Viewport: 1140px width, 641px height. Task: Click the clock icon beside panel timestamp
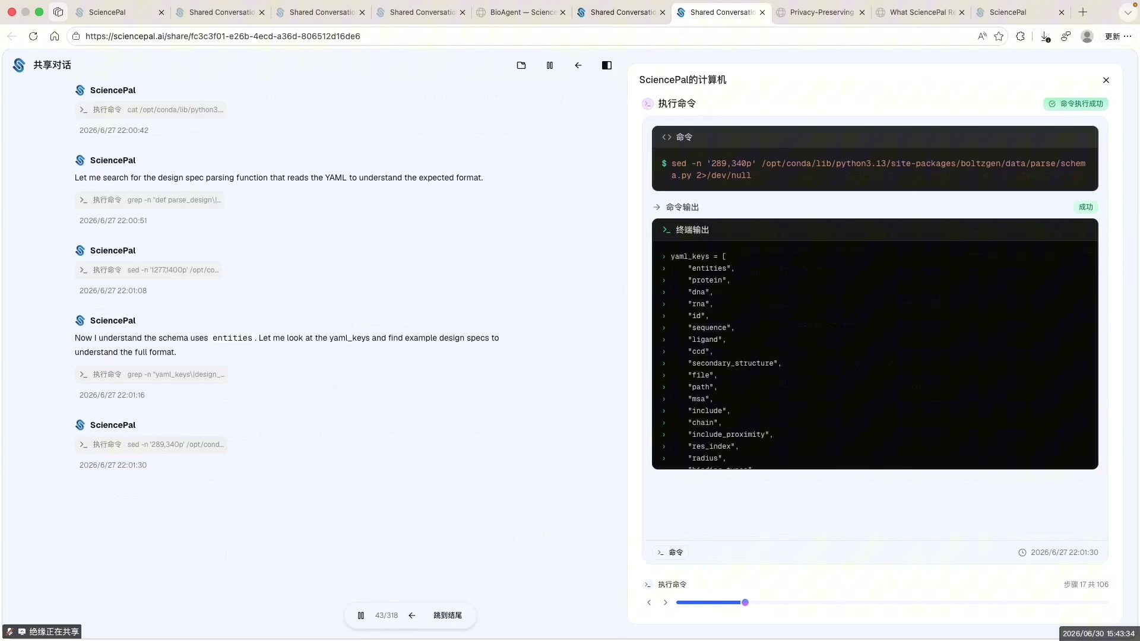pyautogui.click(x=1022, y=553)
